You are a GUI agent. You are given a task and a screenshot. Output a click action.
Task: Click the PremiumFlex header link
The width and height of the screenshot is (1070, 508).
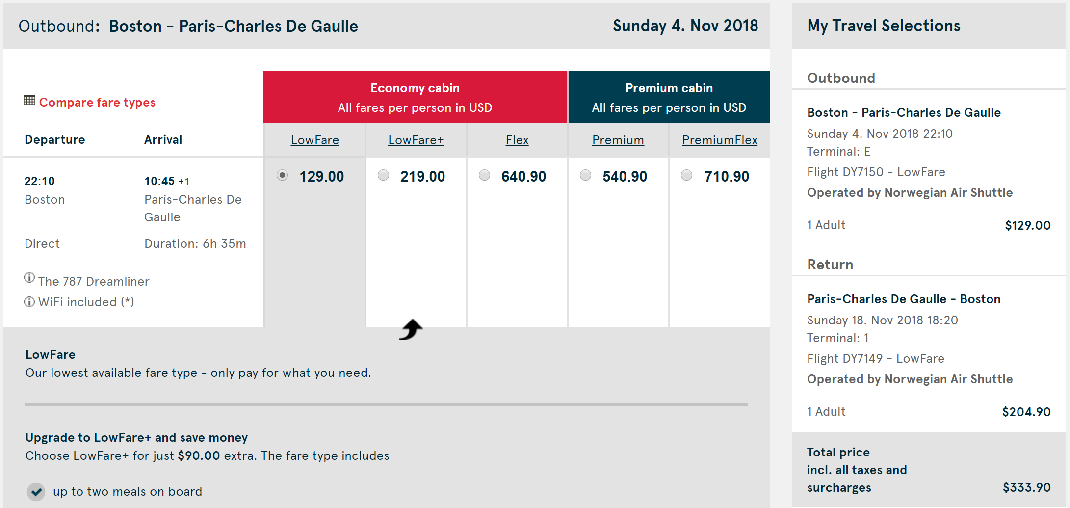click(720, 140)
